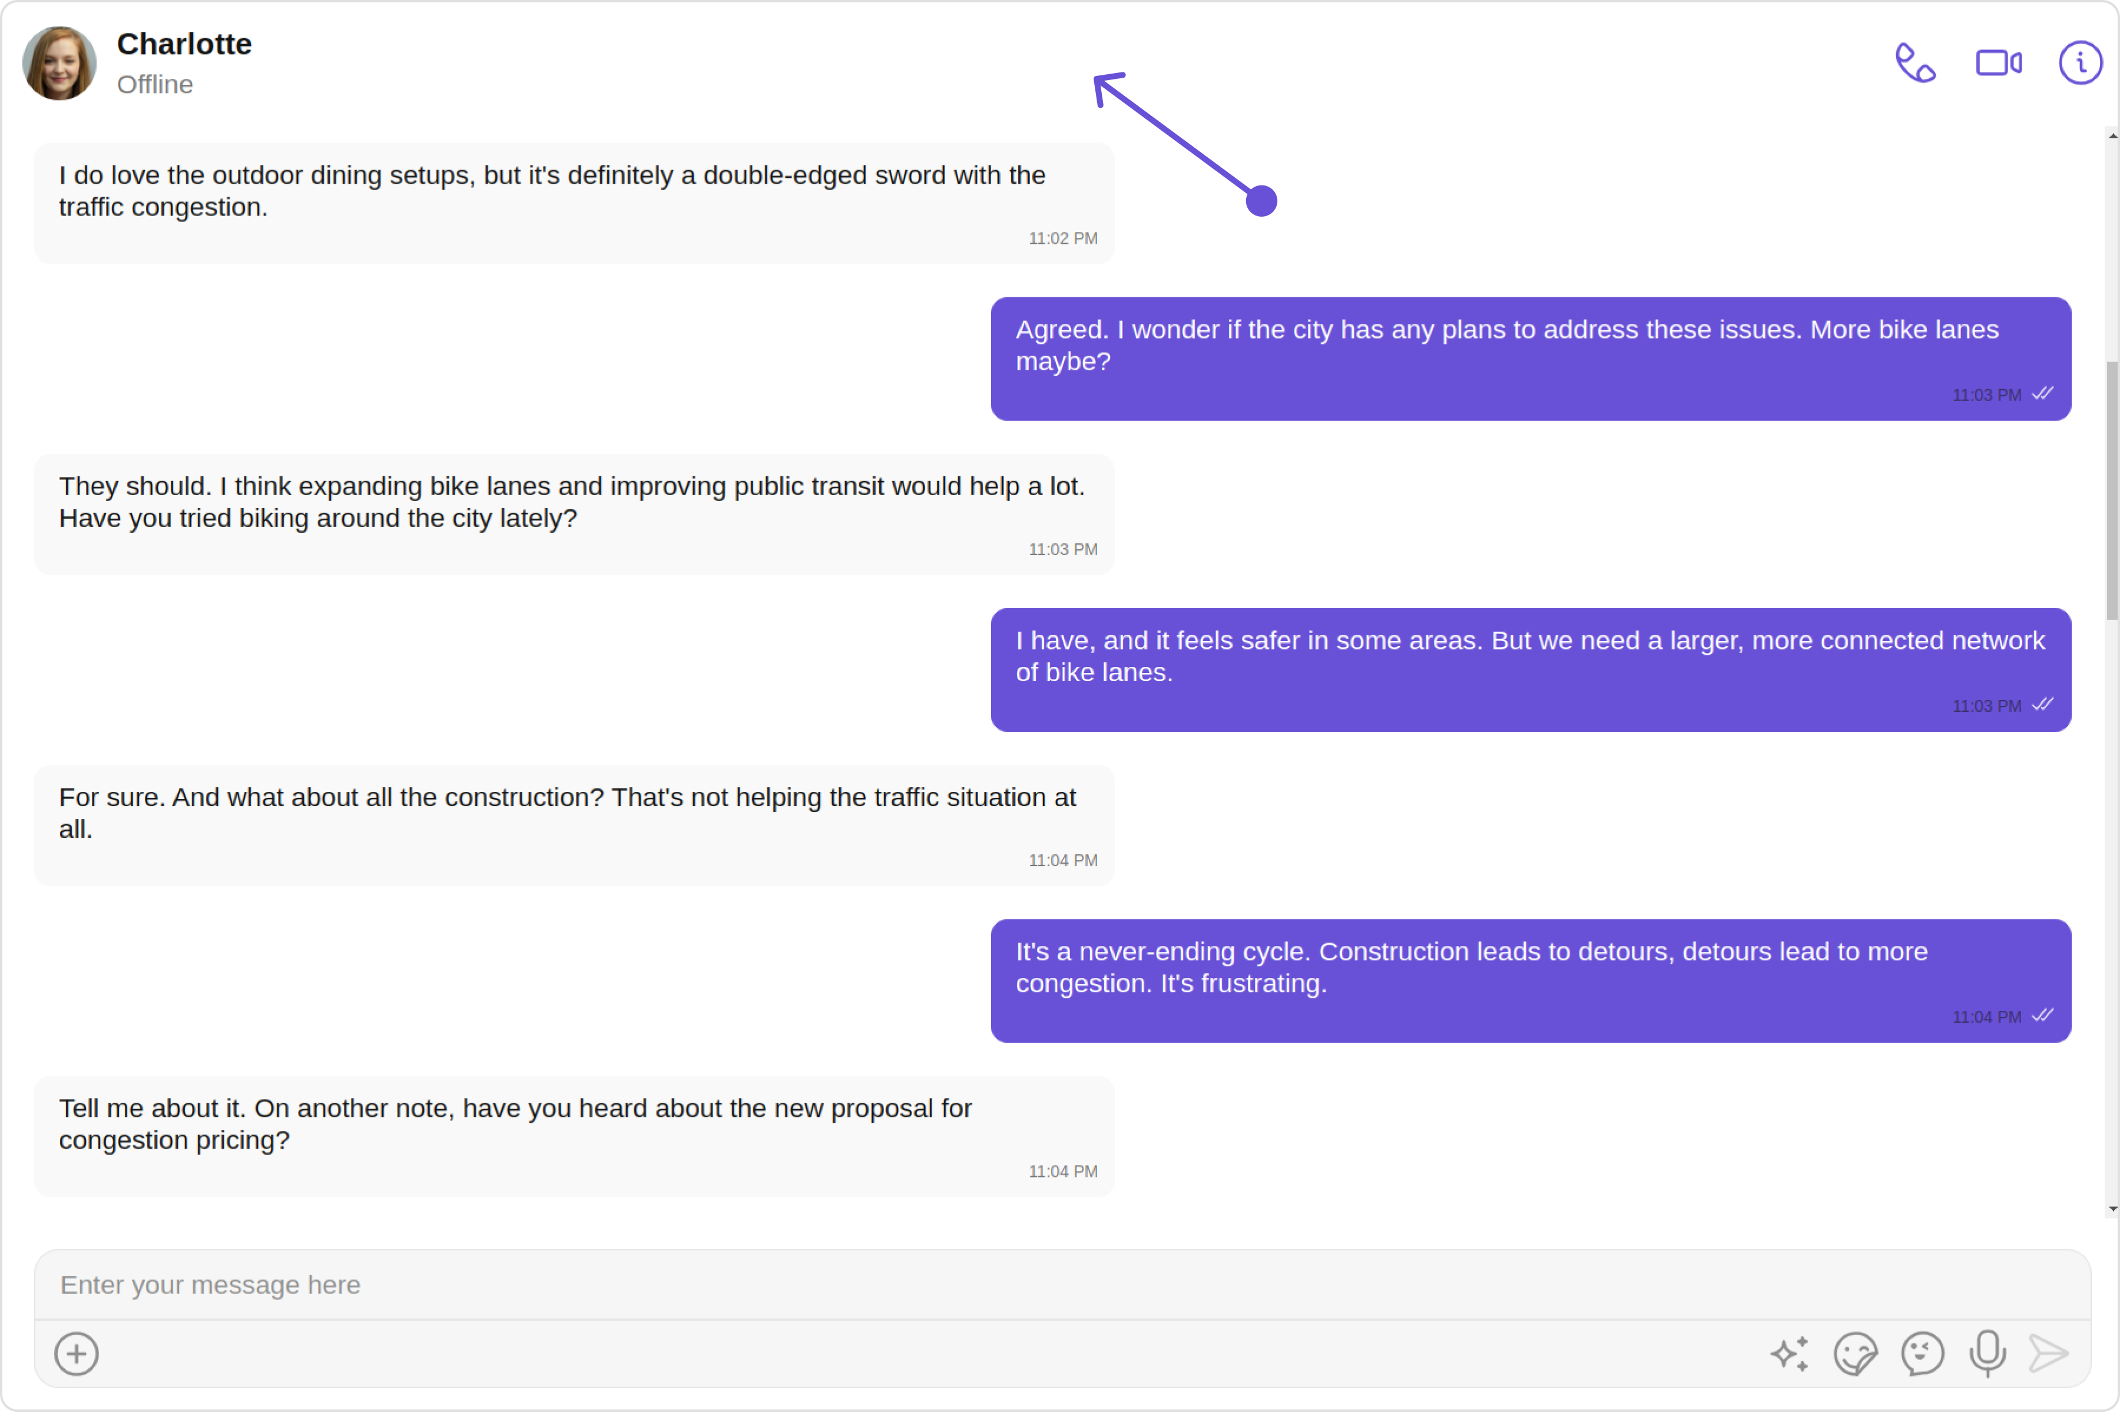
Task: Open the AI sparkle assistant
Action: tap(1789, 1354)
